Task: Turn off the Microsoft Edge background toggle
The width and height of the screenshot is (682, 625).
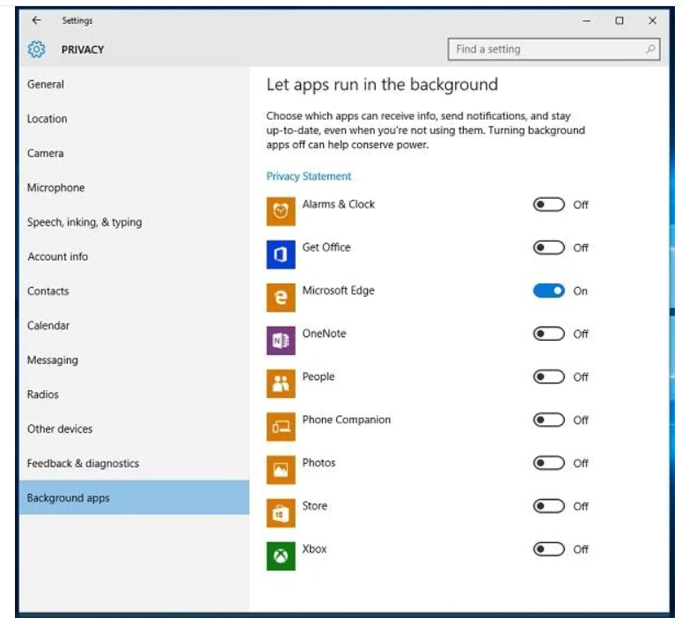Action: coord(549,290)
